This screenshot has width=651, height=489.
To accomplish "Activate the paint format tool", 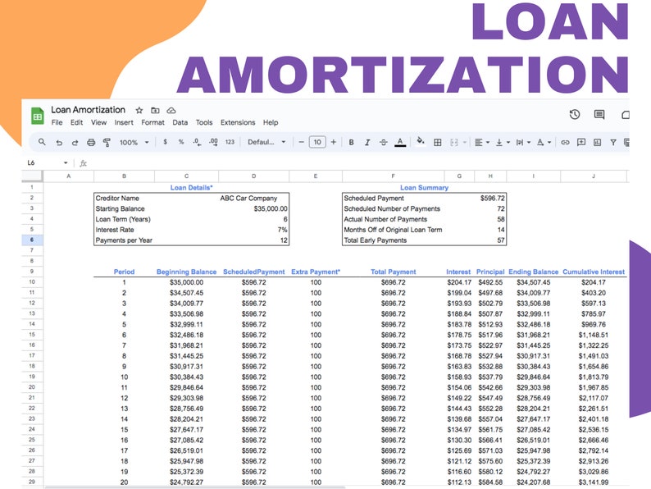I will [107, 143].
